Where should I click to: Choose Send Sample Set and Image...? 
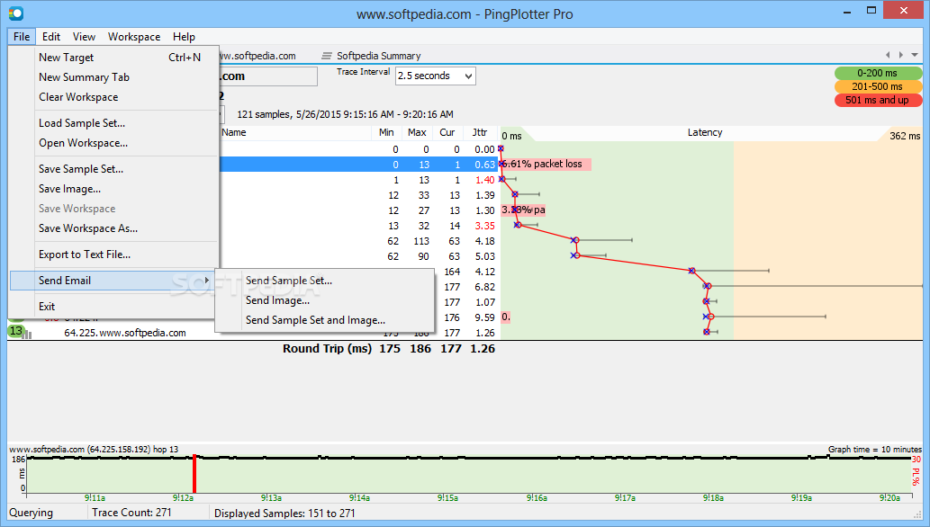tap(324, 320)
